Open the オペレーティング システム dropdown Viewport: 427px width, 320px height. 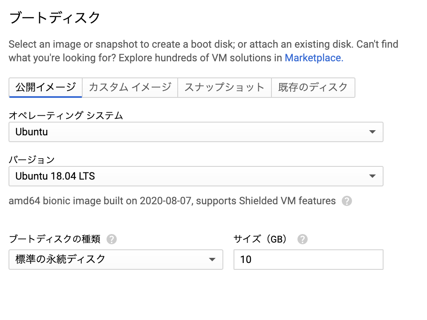click(x=196, y=132)
